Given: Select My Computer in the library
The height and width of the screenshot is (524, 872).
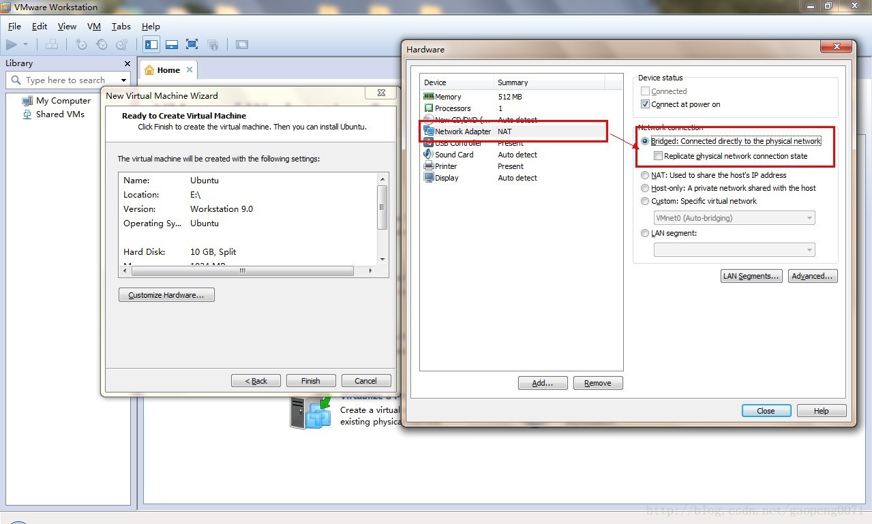Looking at the screenshot, I should click(x=57, y=100).
